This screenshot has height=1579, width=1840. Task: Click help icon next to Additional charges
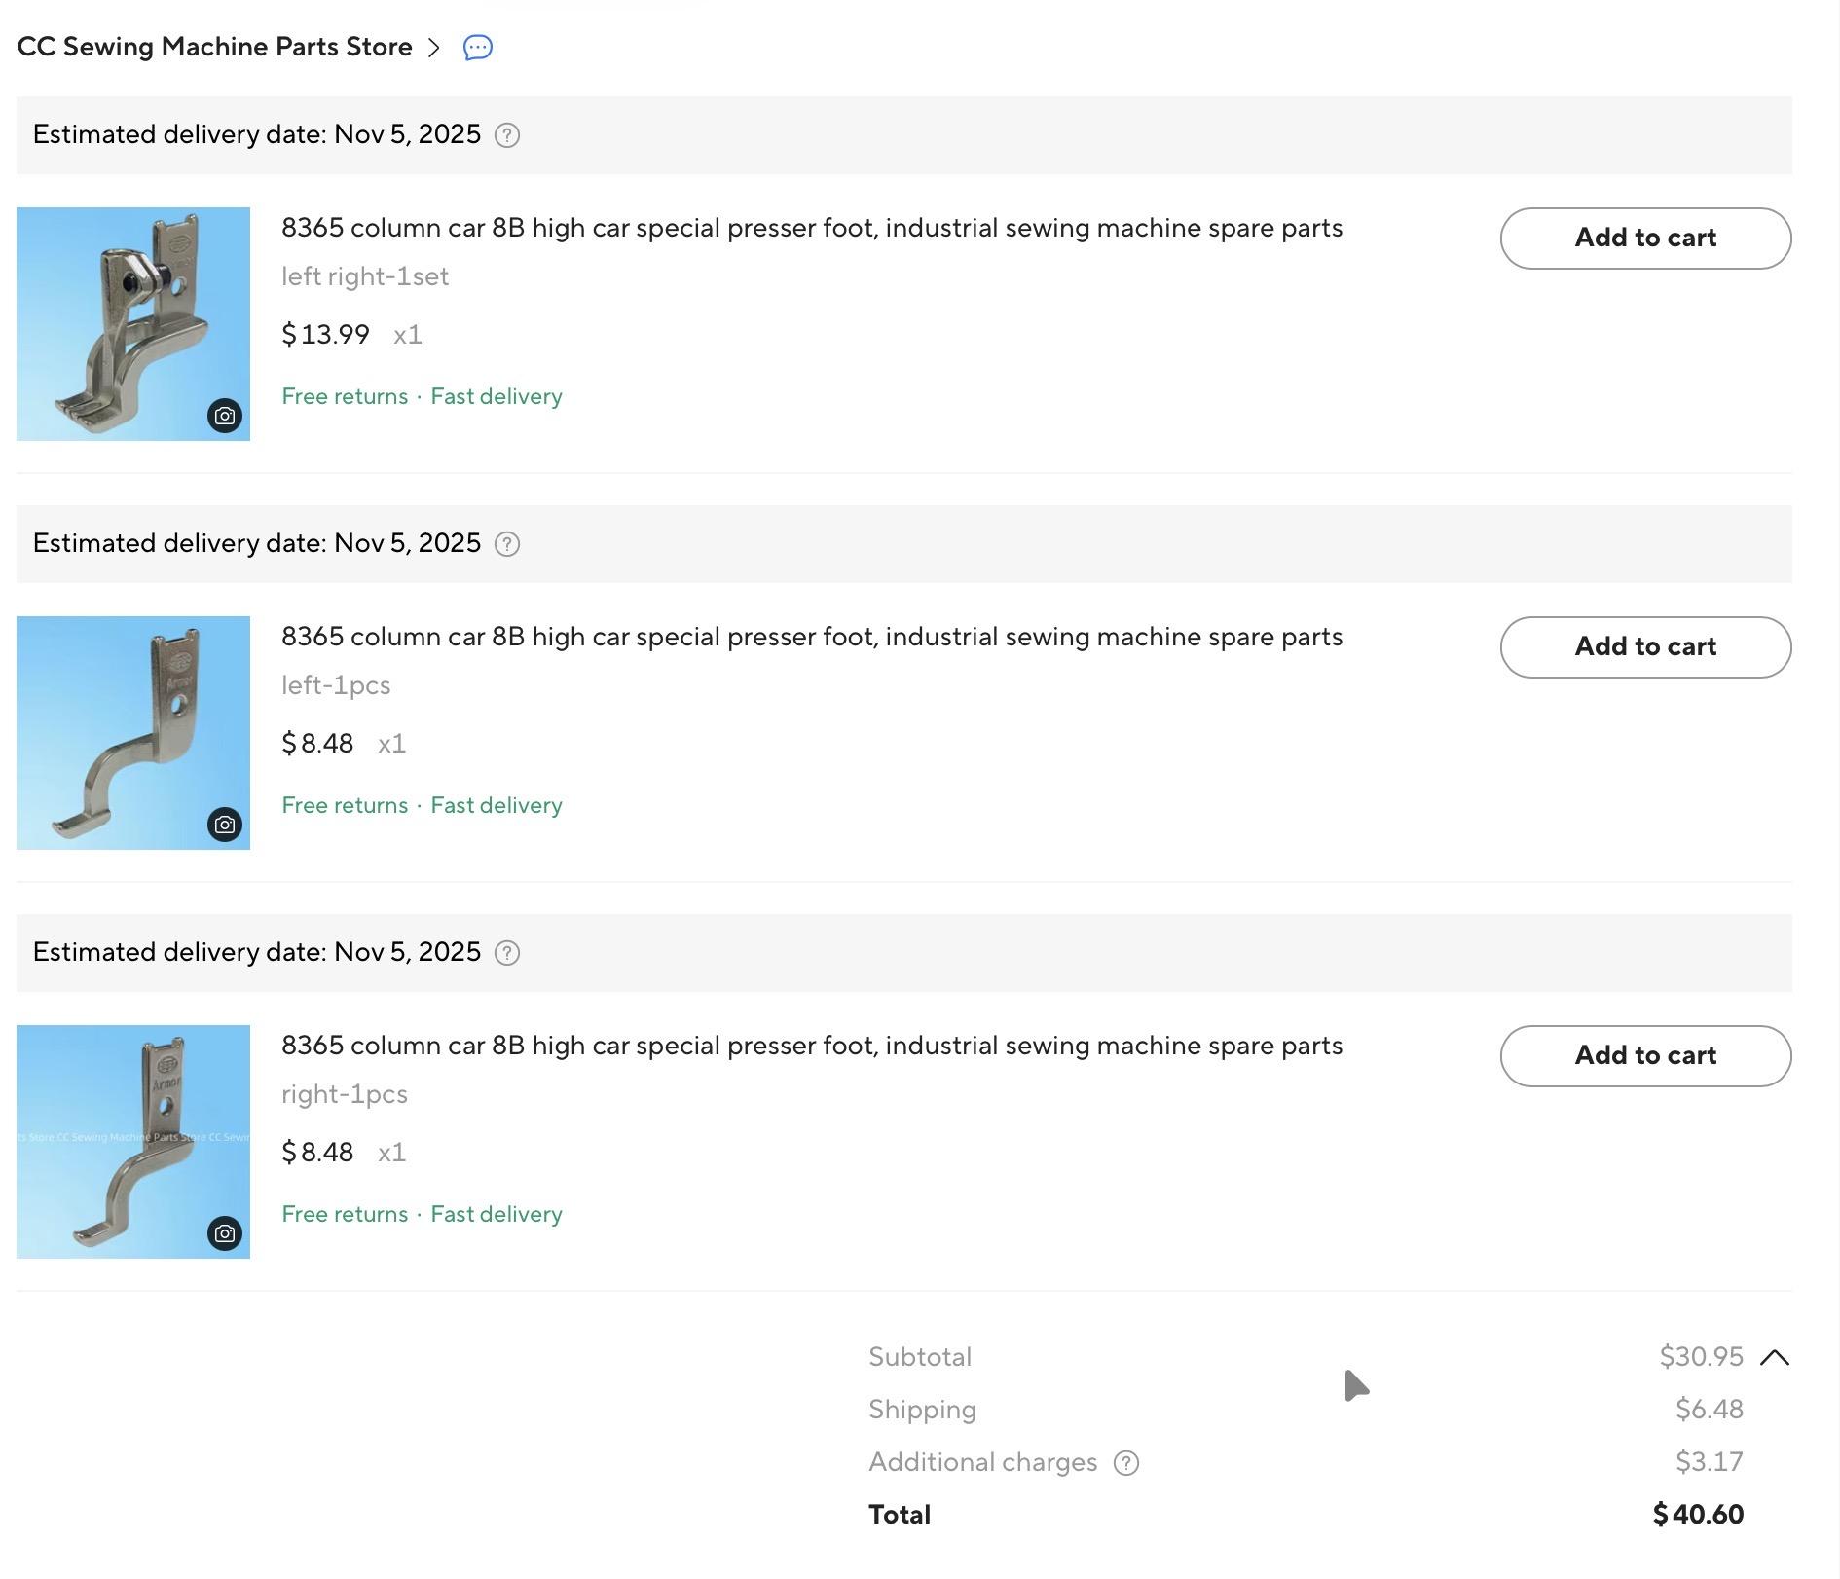pyautogui.click(x=1125, y=1463)
